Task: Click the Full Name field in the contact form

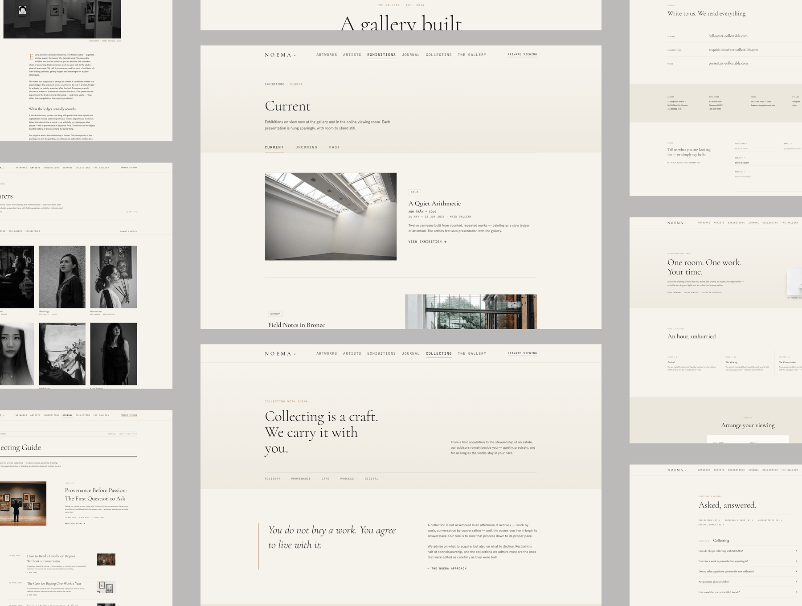Action: click(757, 149)
